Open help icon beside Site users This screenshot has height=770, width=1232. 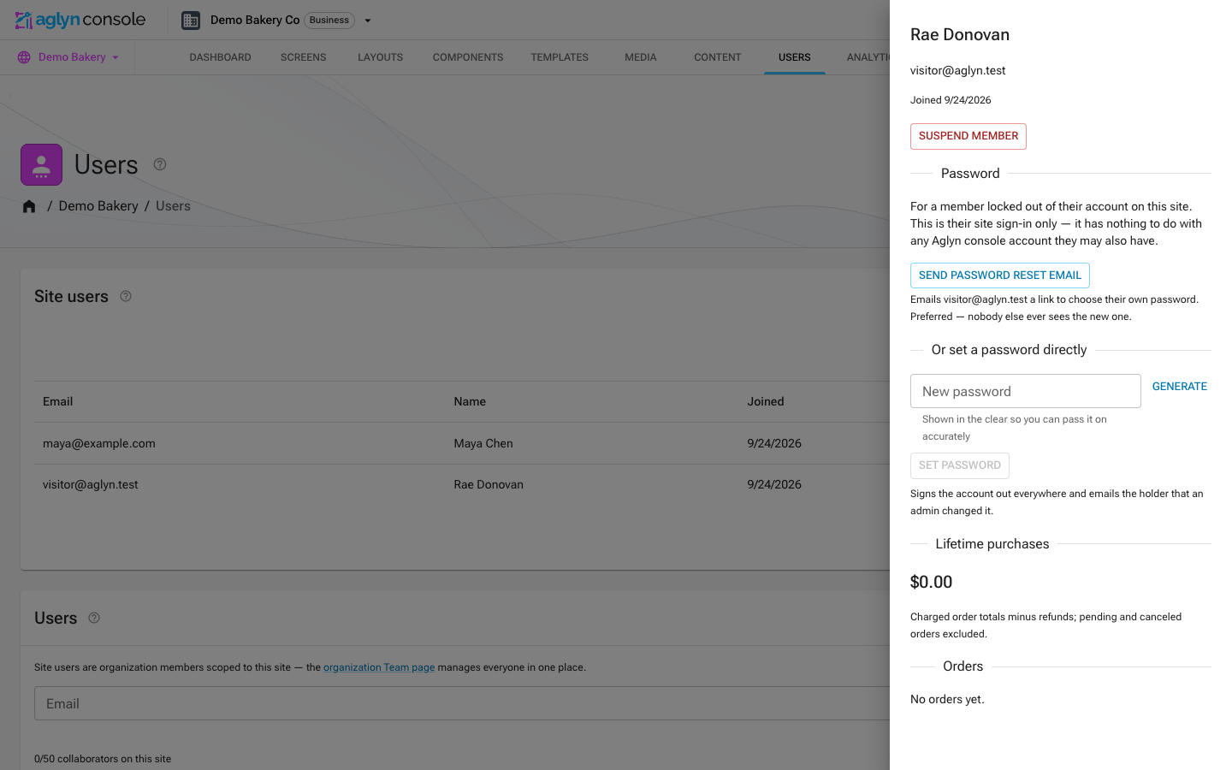(126, 296)
